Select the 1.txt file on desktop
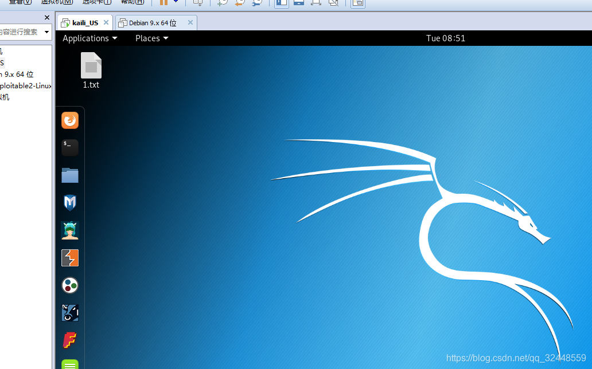The width and height of the screenshot is (592, 369). tap(91, 71)
